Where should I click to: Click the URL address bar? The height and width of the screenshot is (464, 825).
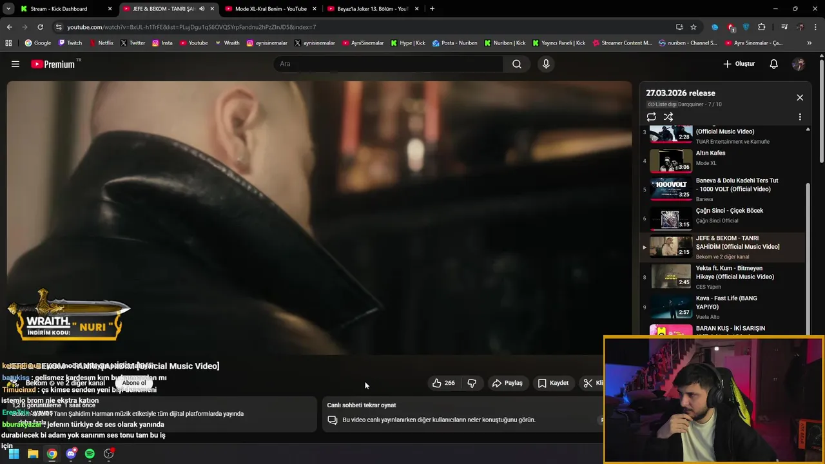coord(361,27)
